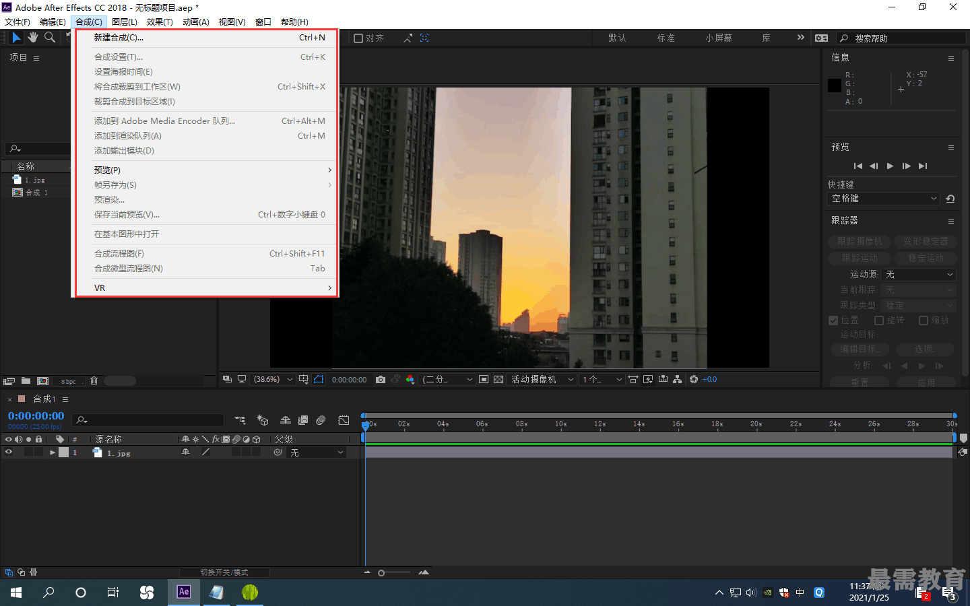Toggle the 缩放 checkbox in tracker
970x606 pixels.
[x=924, y=321]
